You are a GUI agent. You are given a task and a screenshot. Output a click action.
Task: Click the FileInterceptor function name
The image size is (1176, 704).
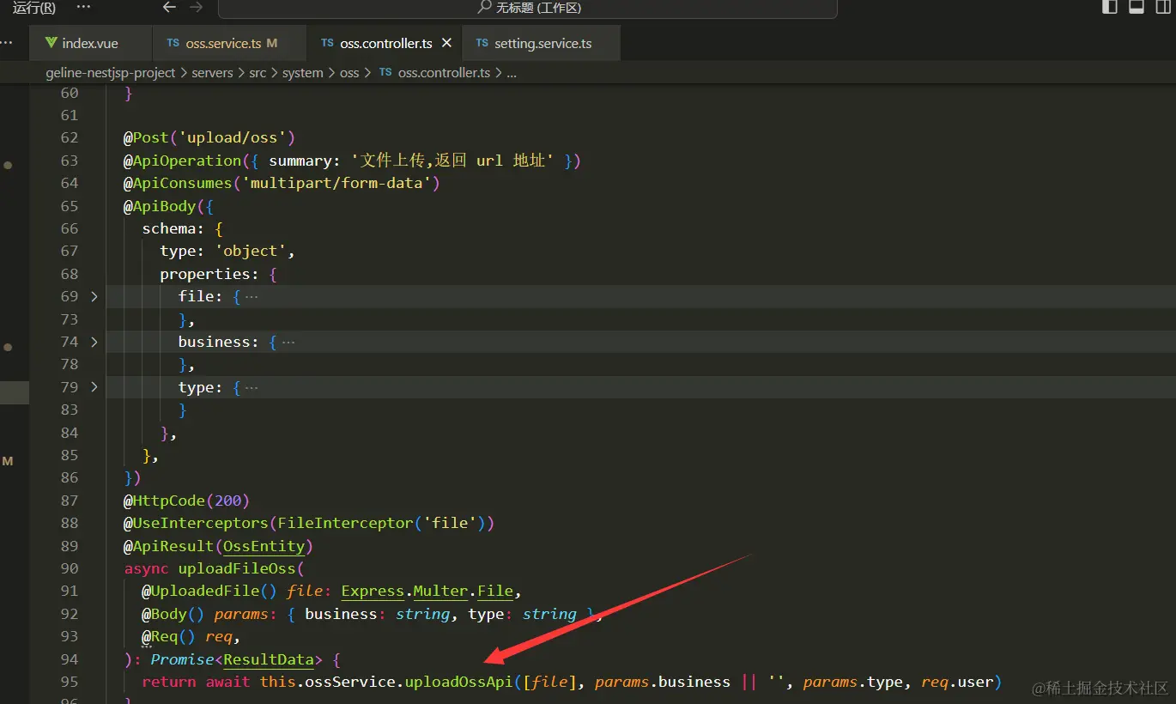click(345, 523)
